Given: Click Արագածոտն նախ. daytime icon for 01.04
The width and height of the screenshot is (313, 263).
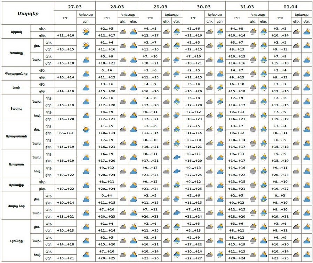Looking at the screenshot, I should coord(307,143).
